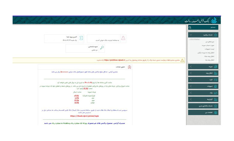Image resolution: width=234 pixels, height=141 pixels.
Task: Click the search magnifier icon in sidebar
Action: click(x=190, y=28)
